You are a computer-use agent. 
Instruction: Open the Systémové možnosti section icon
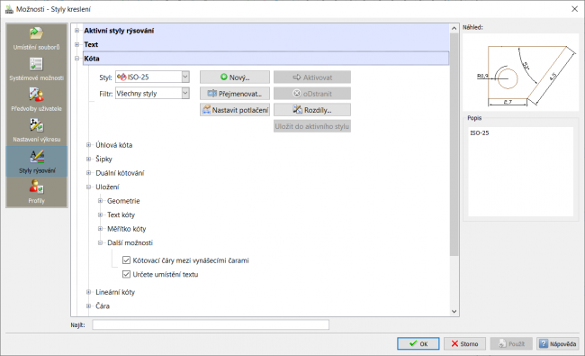click(36, 64)
